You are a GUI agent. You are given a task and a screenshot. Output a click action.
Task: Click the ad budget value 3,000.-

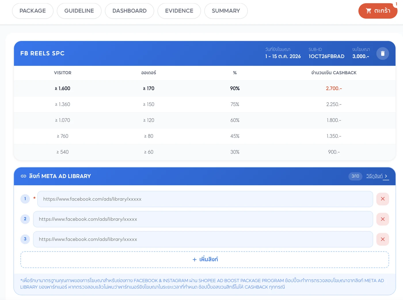[x=361, y=56]
